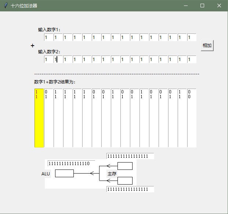The width and height of the screenshot is (228, 214).
Task: Click the upper 主存 rectangle in the diagram
Action: click(x=125, y=166)
